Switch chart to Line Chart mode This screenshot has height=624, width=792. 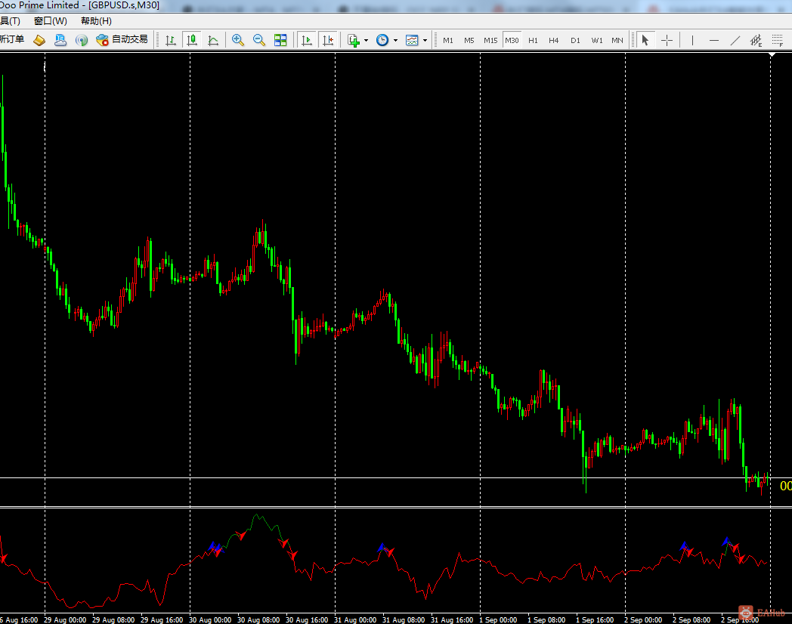(213, 40)
